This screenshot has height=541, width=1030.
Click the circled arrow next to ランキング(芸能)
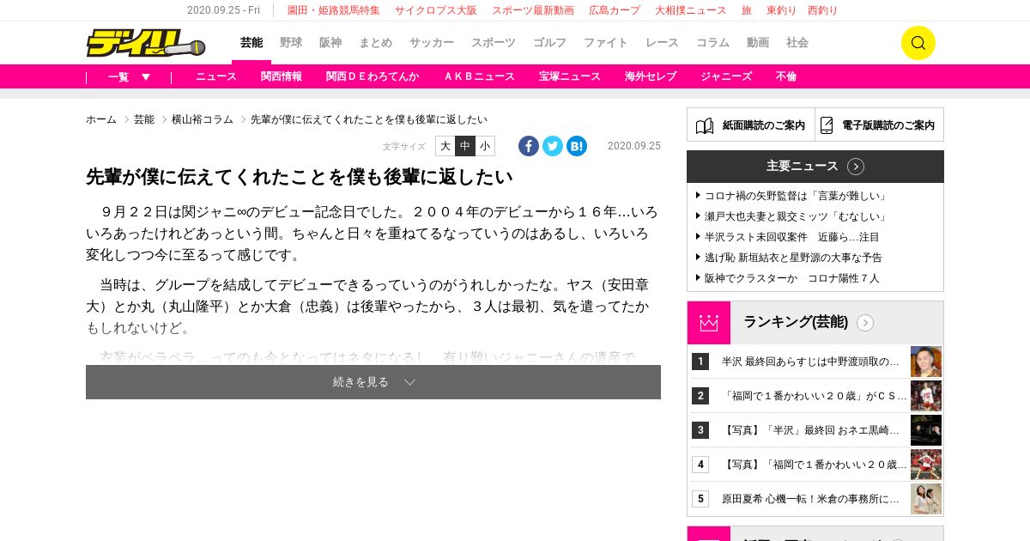point(865,323)
